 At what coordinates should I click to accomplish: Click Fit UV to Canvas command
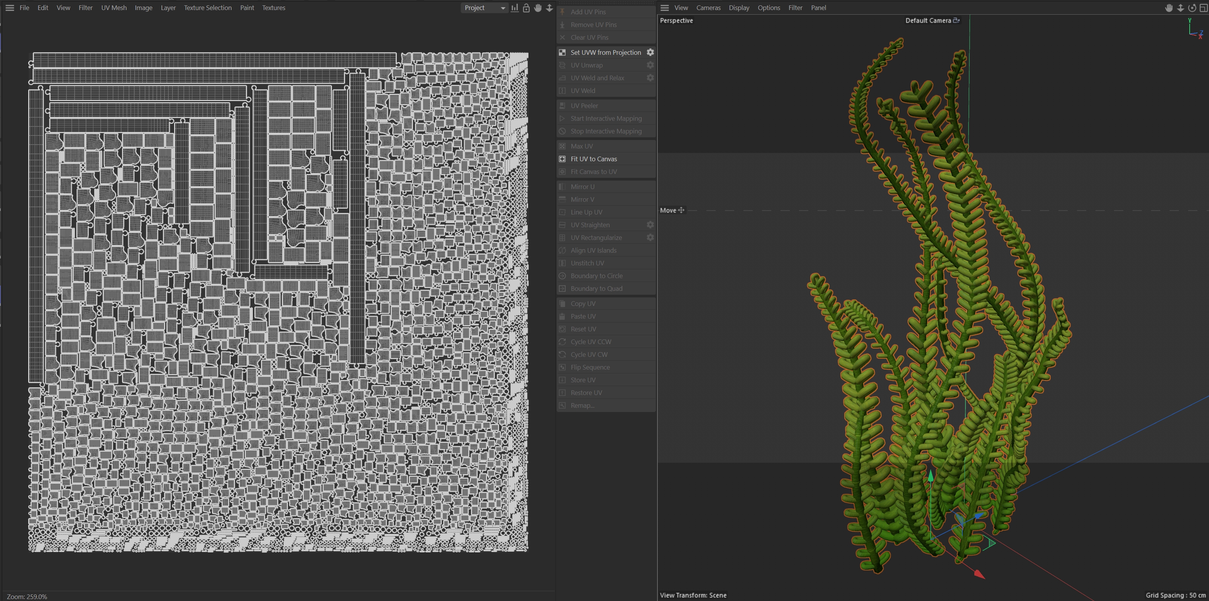tap(594, 159)
